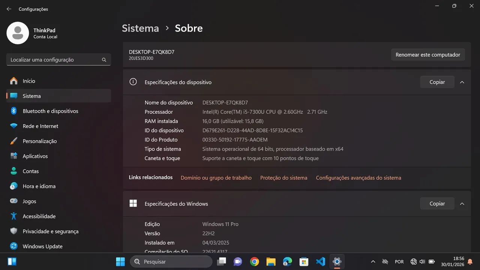The image size is (480, 270).
Task: Open Microsoft Store from the taskbar
Action: pyautogui.click(x=304, y=261)
